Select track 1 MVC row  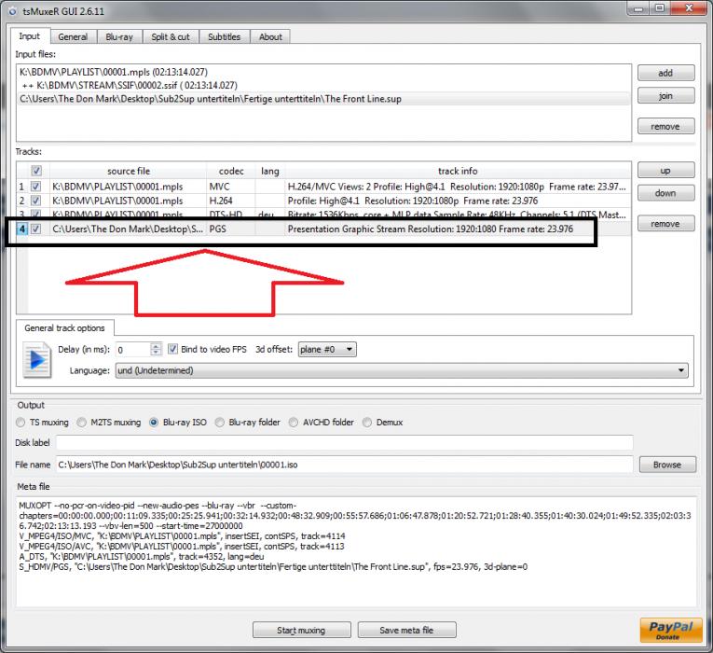click(323, 187)
